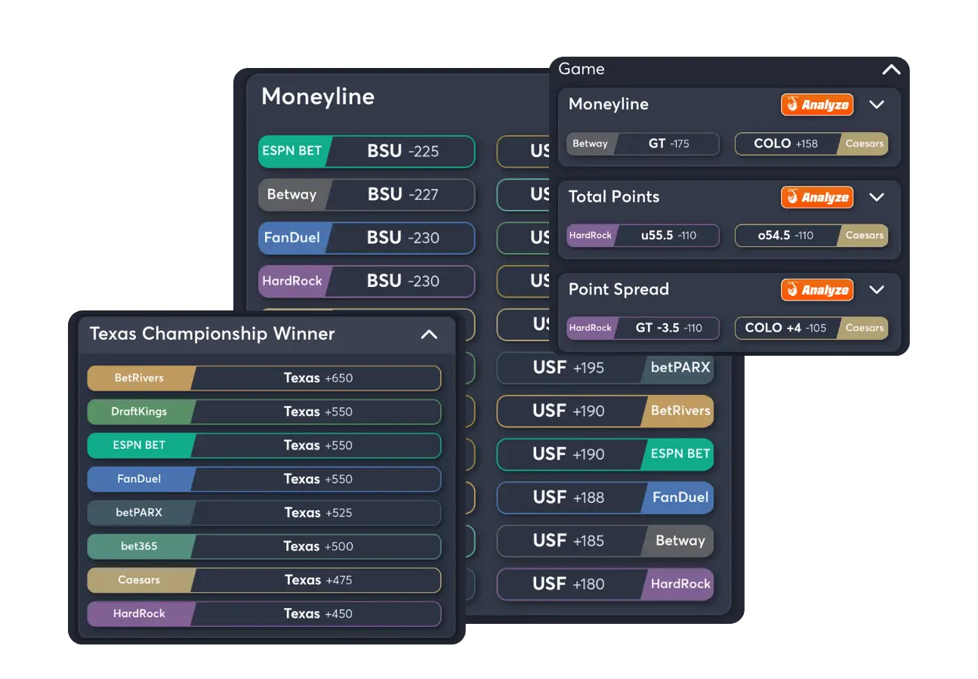The width and height of the screenshot is (978, 679).
Task: Pick BetRivers Texas +650 futures
Action: [x=264, y=378]
